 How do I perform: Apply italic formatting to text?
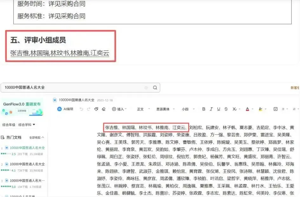point(211,109)
